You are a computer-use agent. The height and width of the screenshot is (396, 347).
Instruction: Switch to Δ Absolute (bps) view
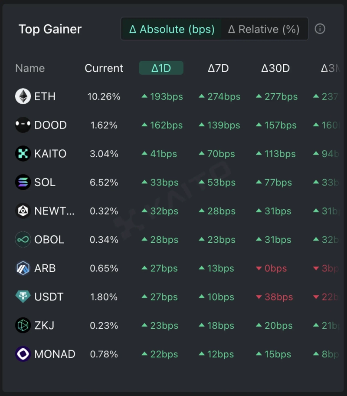[x=172, y=29]
